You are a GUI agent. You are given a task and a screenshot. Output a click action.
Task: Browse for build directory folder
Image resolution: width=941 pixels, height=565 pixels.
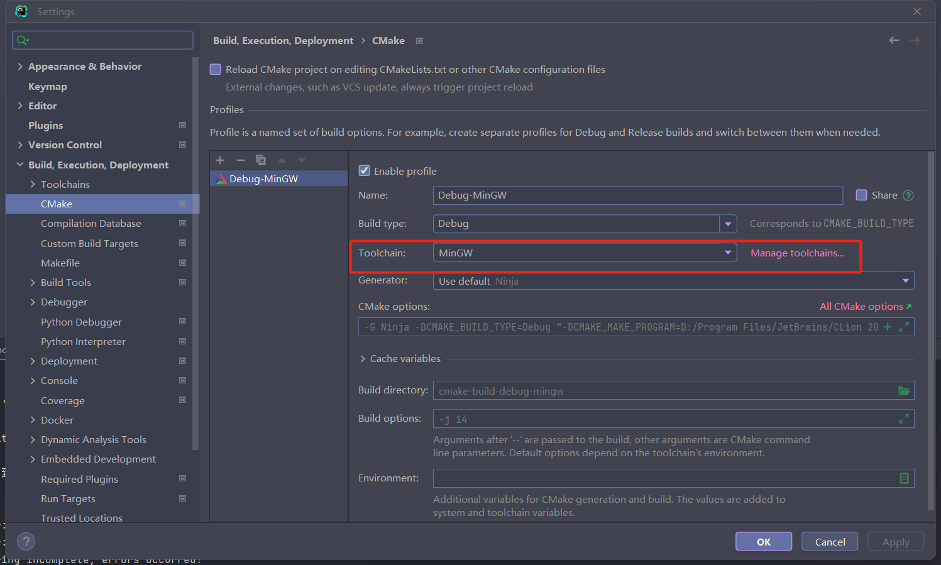click(904, 391)
